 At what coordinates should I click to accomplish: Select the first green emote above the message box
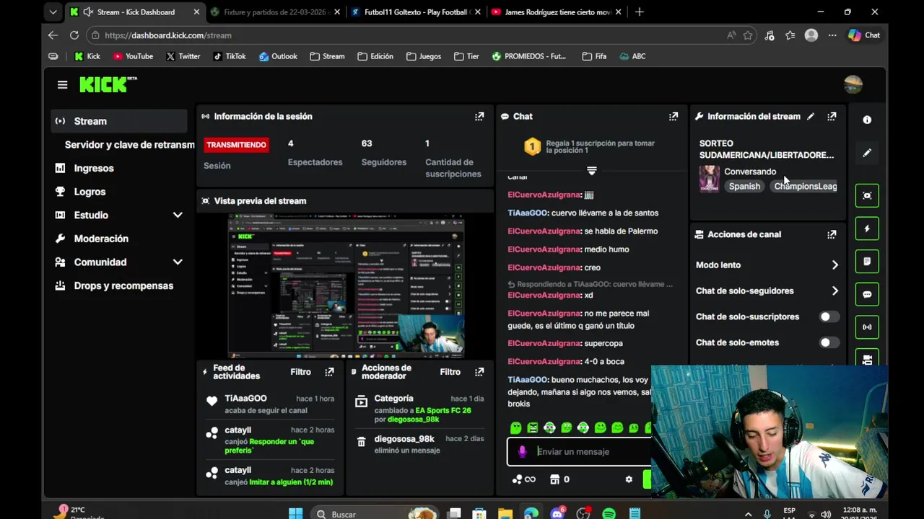tap(515, 428)
